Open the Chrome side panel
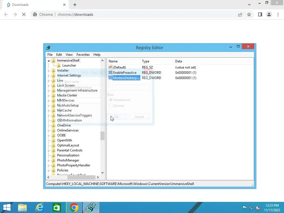284x213 pixels. coord(260,14)
